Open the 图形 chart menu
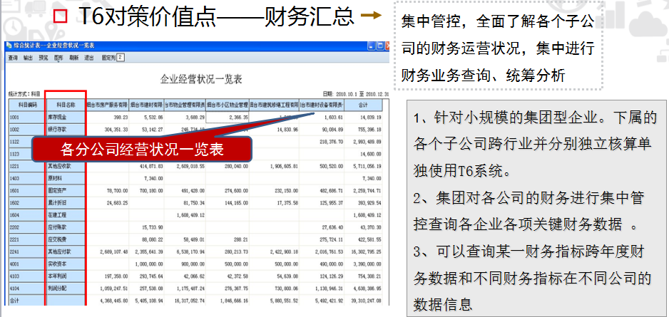669x317 pixels. tap(58, 58)
